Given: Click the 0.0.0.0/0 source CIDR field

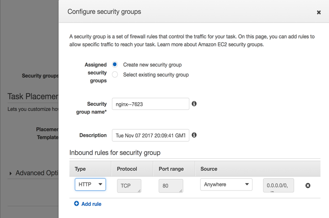Looking at the screenshot, I should 278,185.
